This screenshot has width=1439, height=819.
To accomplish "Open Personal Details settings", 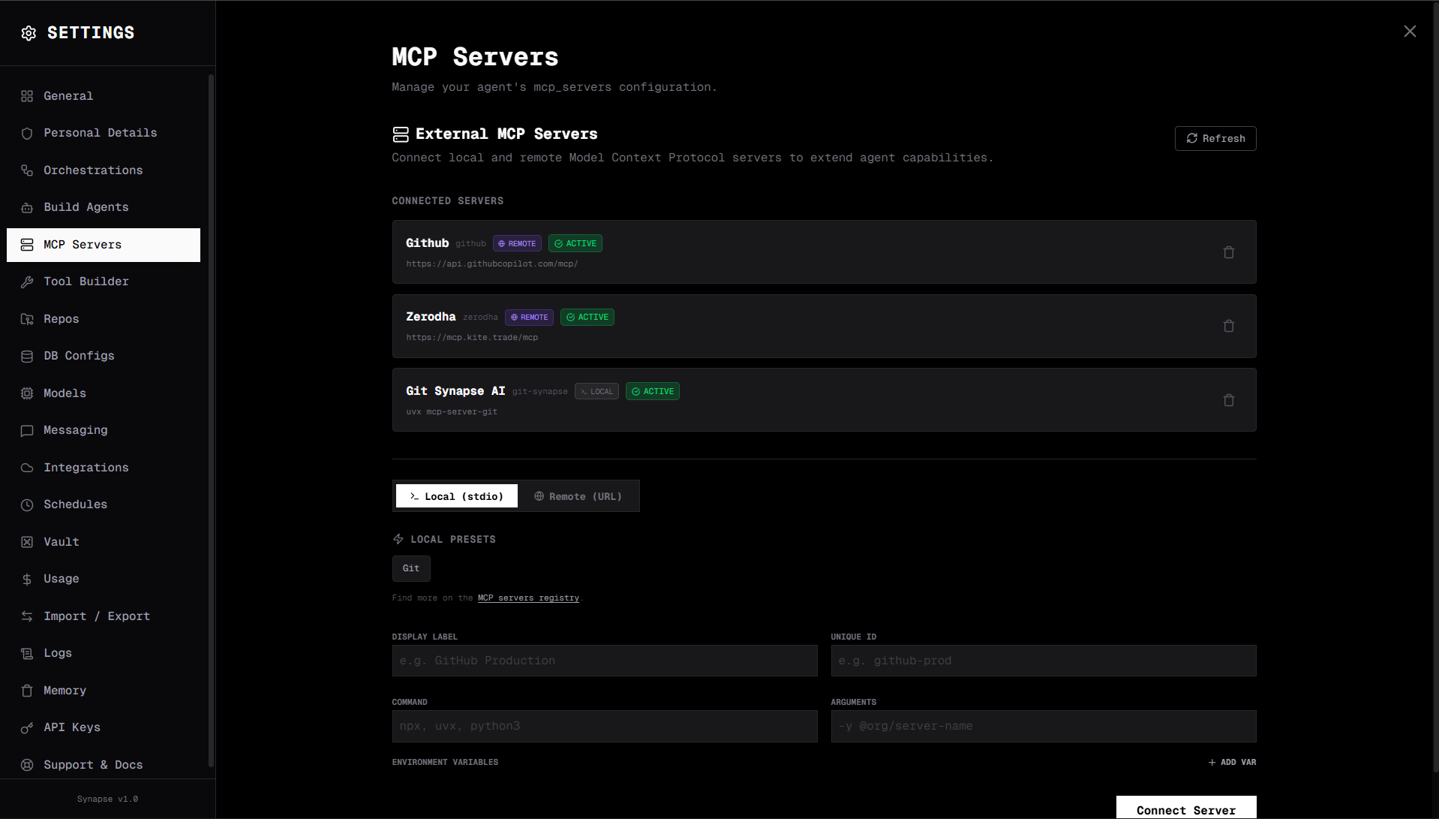I will 104,133.
